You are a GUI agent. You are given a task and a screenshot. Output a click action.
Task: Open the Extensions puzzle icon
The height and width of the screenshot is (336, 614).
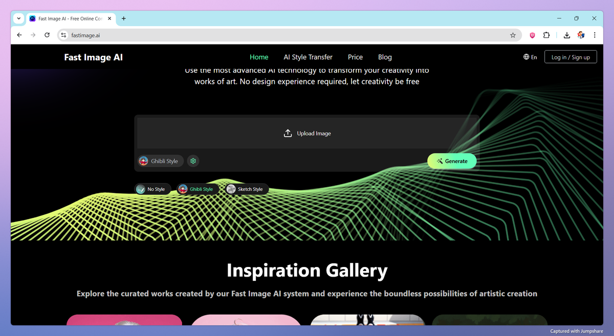pos(546,35)
